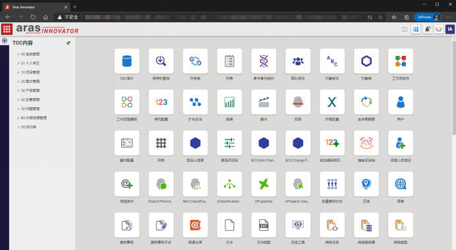Open the green bar chart reports tile
456x250 pixels.
[229, 102]
